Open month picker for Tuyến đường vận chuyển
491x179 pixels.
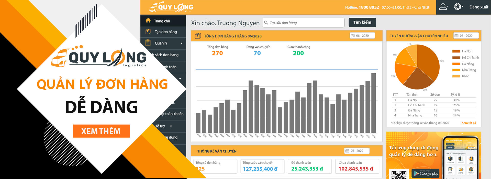tap(466, 36)
